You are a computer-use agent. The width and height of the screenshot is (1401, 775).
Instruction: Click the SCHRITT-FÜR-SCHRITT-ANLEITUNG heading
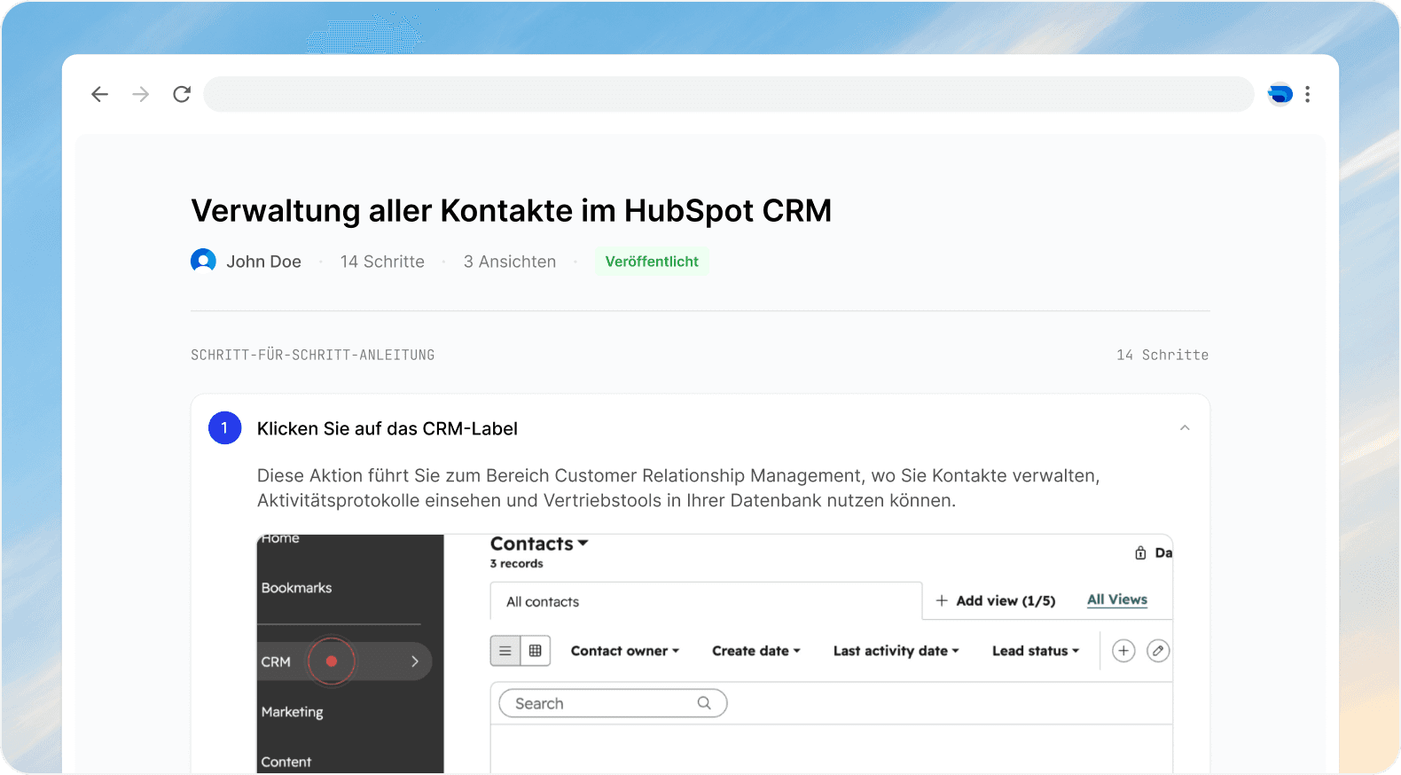(x=313, y=355)
